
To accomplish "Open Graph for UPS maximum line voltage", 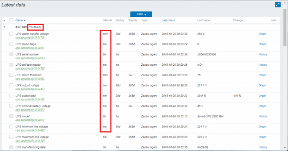I will 262,137.
